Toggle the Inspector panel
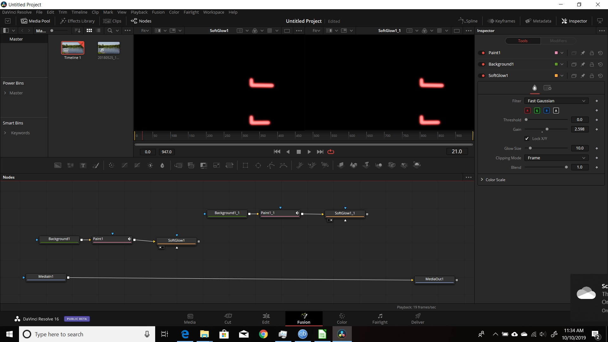The height and width of the screenshot is (342, 608). [574, 21]
